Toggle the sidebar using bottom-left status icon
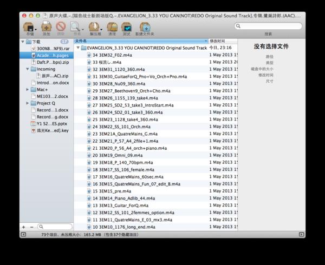The width and height of the screenshot is (325, 265). point(23,234)
